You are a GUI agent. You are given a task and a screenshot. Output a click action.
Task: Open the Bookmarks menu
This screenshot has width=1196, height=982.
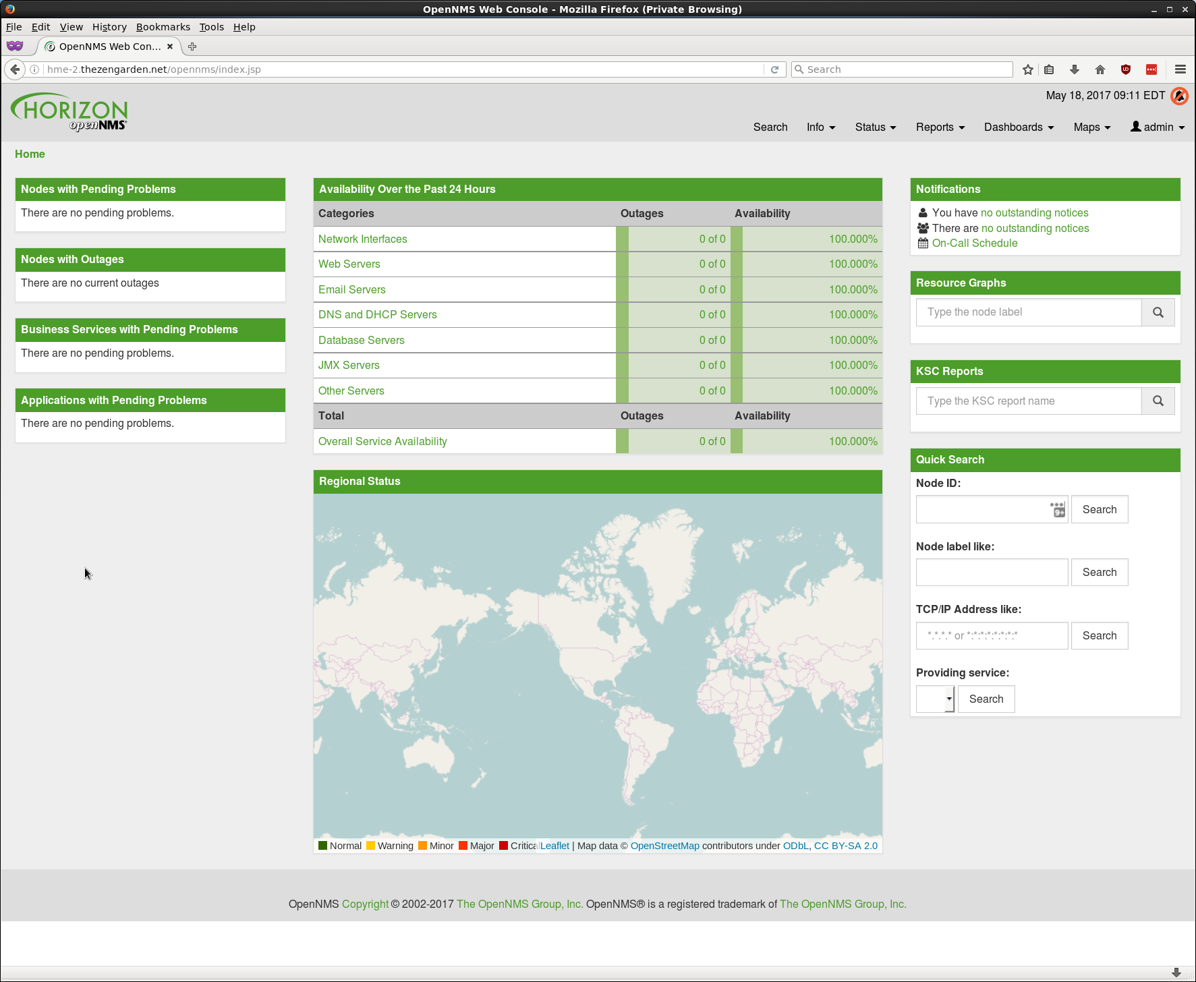[163, 27]
